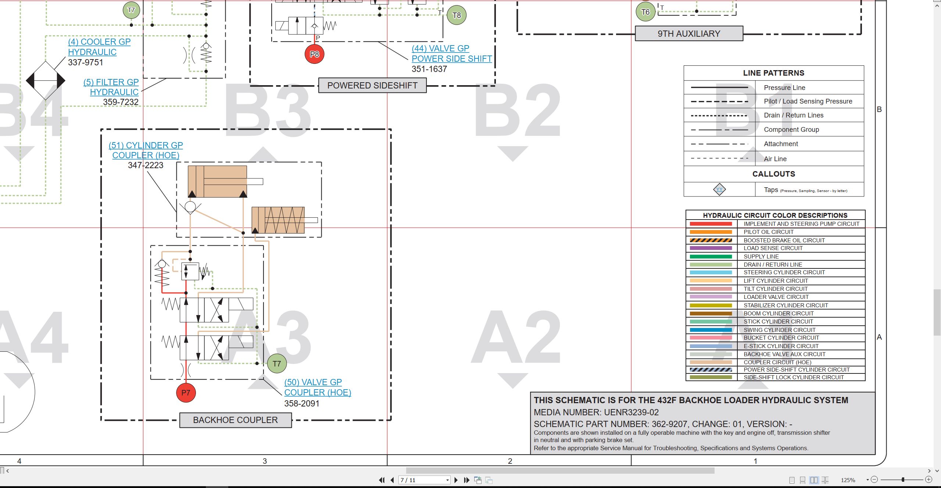The height and width of the screenshot is (488, 941).
Task: Click the vertical scrollbar thumb
Action: 937,312
